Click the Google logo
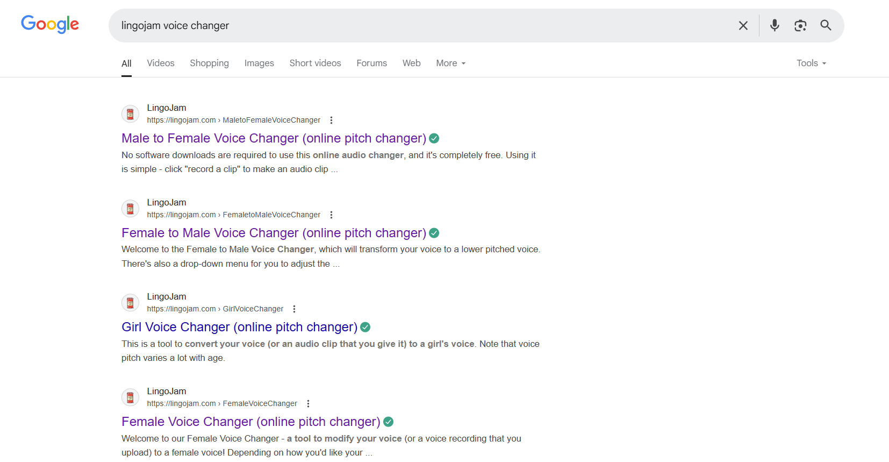 click(x=50, y=24)
